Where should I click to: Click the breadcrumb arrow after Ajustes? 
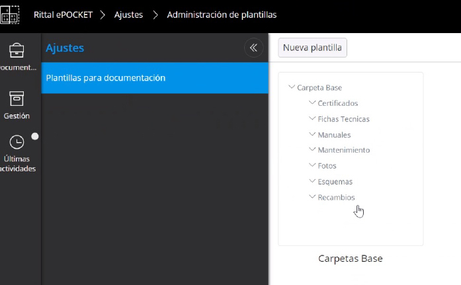pos(155,15)
